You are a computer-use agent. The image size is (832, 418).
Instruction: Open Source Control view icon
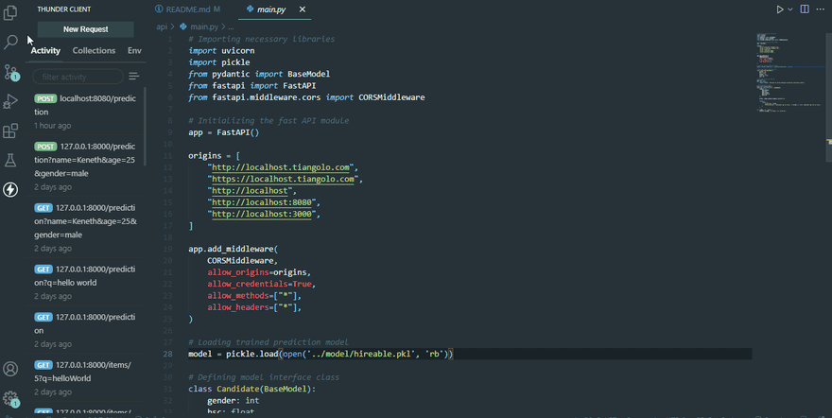click(10, 72)
